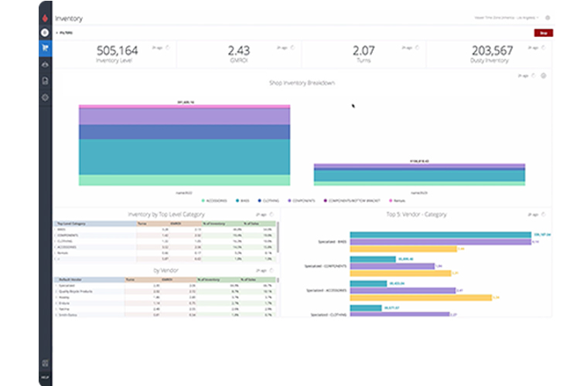Refresh the Inventory Level tile
This screenshot has height=386, width=580.
[167, 47]
